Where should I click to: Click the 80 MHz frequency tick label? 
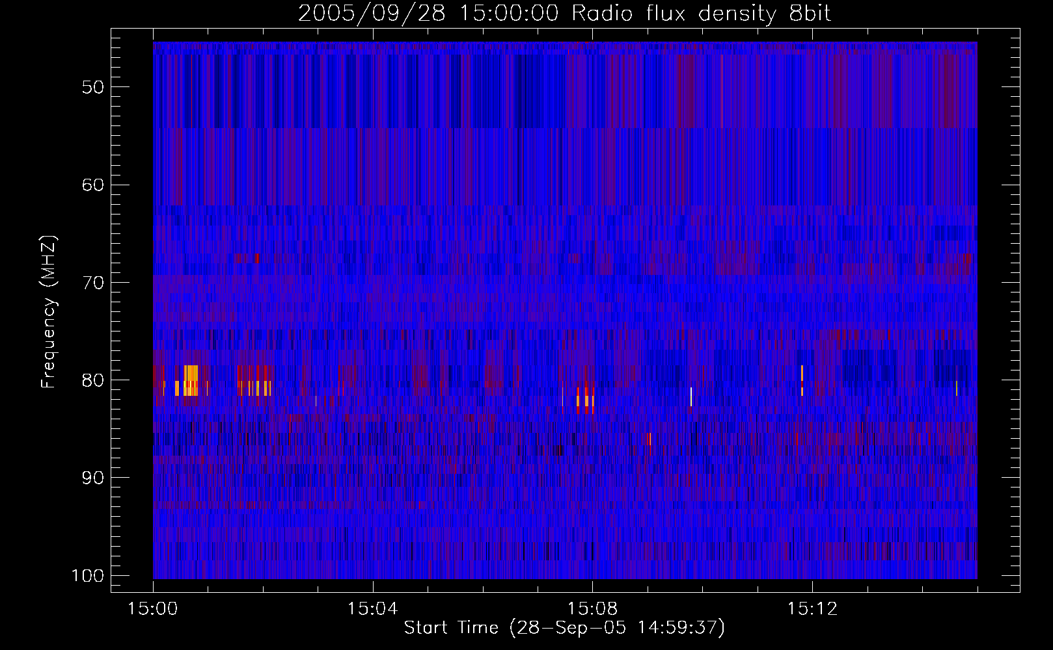93,380
